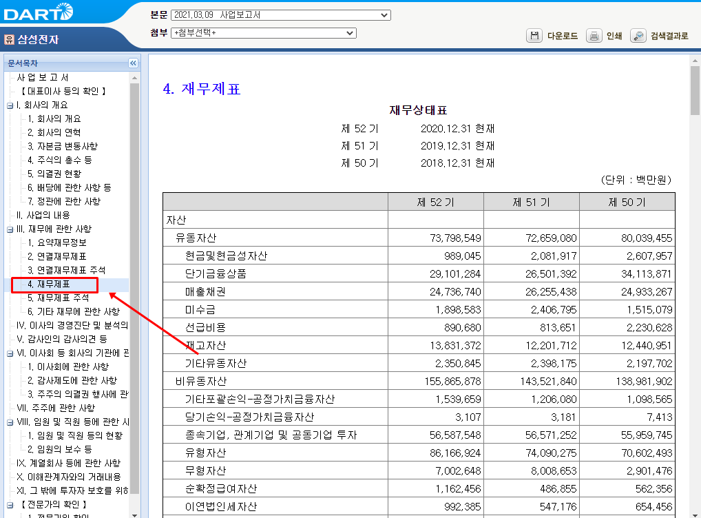Open the II. 사업의 내용 section
Viewport: 701px width, 518px height.
point(43,215)
